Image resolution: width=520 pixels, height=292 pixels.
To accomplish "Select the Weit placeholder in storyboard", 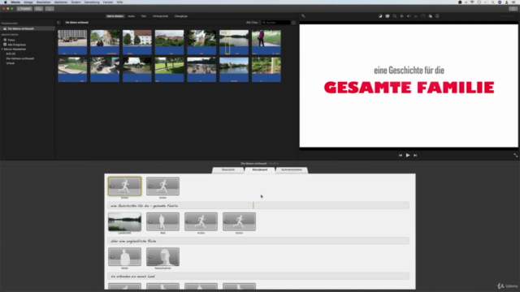I will 162,221.
